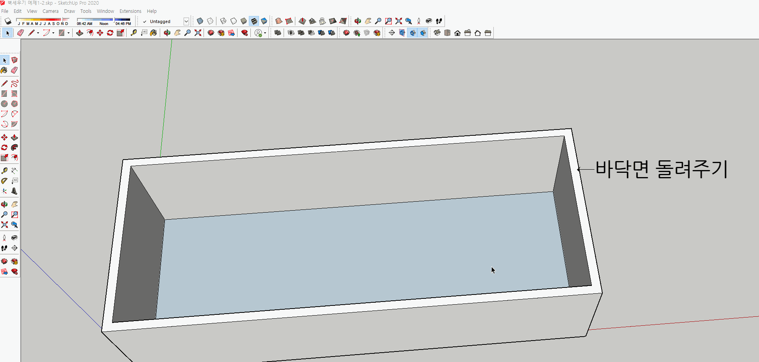Choose the Rotated Rectangle tool in the left toolbar
759x362 pixels.
click(x=14, y=94)
